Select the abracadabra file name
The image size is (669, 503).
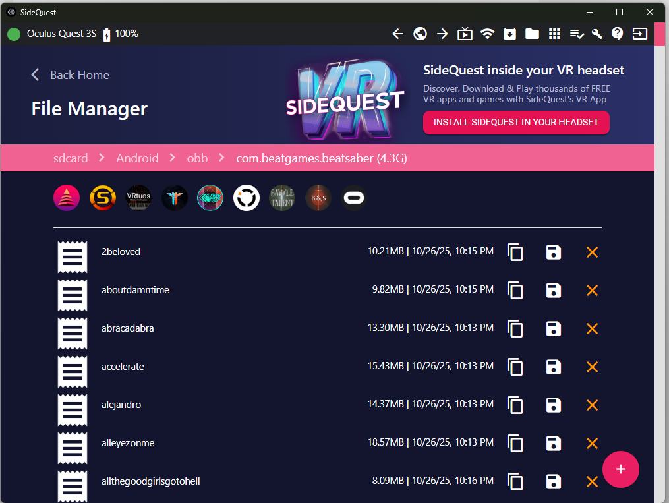coord(128,328)
